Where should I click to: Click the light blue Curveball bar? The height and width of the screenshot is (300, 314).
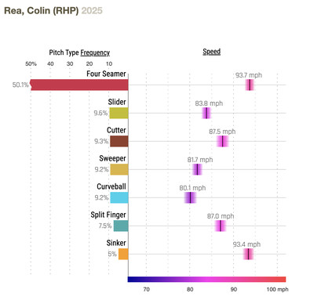tap(119, 197)
